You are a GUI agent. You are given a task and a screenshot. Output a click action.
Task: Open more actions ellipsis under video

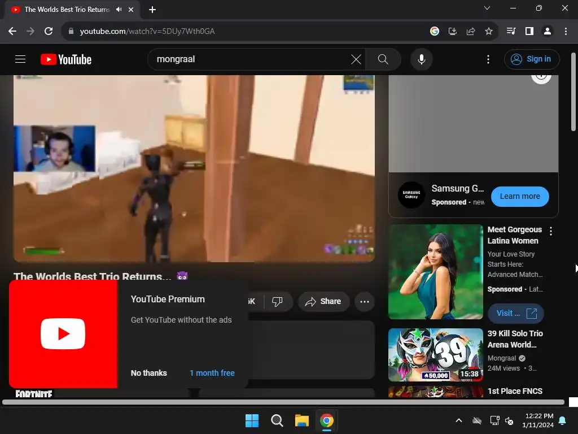365,302
